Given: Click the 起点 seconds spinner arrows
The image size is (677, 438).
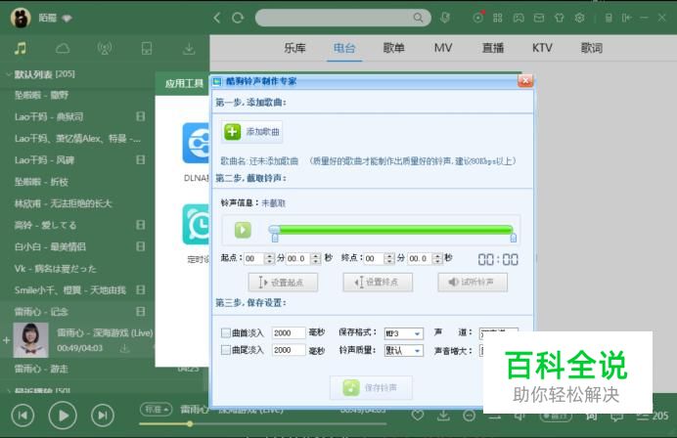Looking at the screenshot, I should tap(316, 258).
